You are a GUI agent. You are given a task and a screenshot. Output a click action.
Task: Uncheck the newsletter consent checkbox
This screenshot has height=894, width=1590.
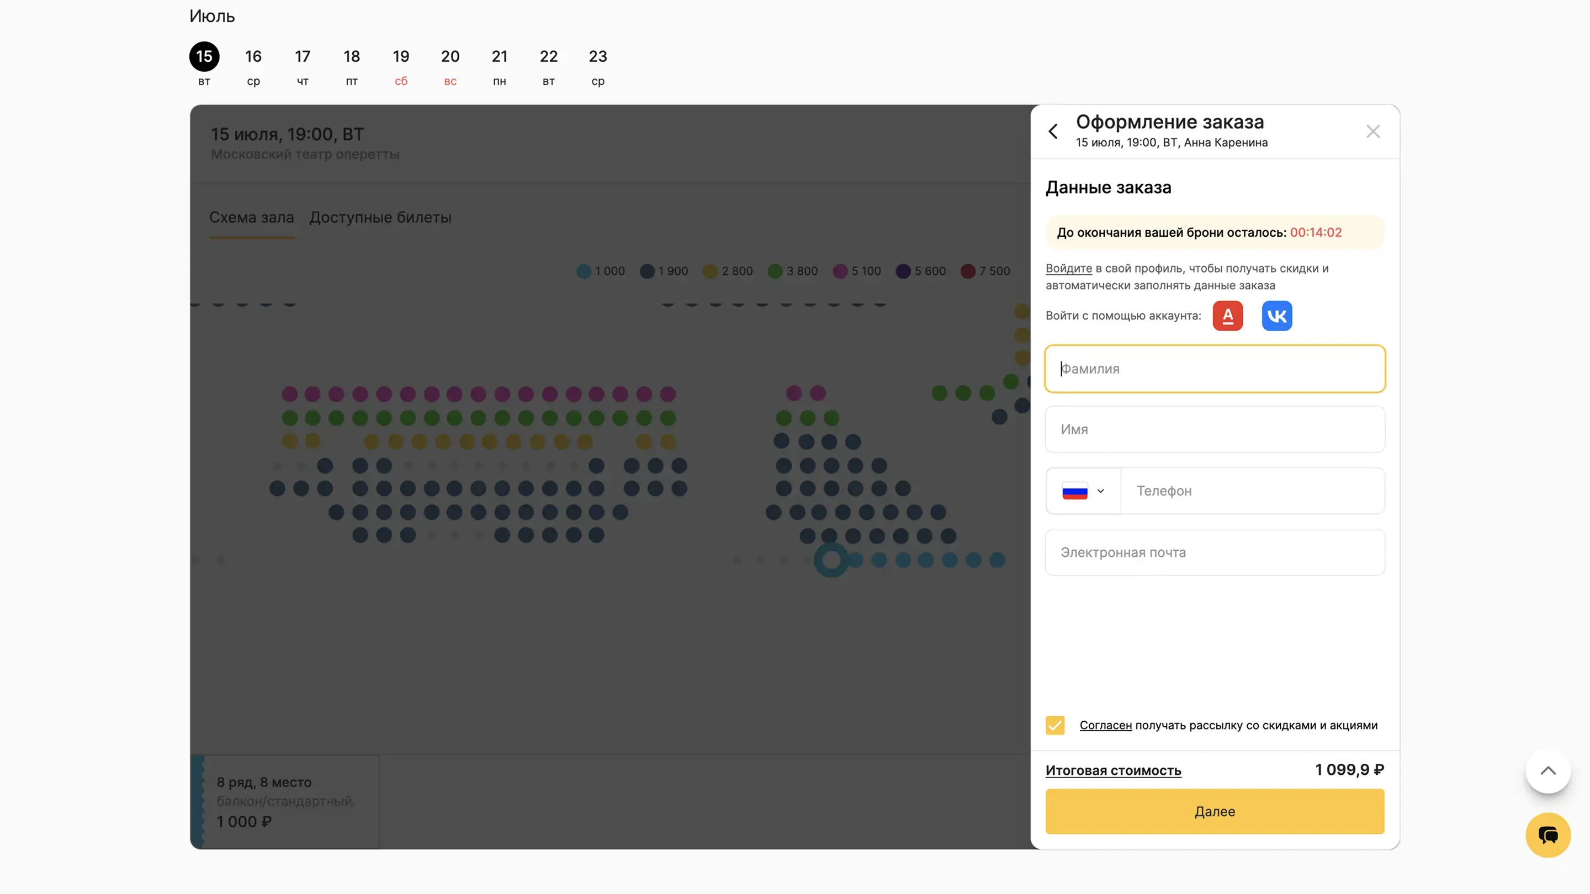click(x=1055, y=725)
